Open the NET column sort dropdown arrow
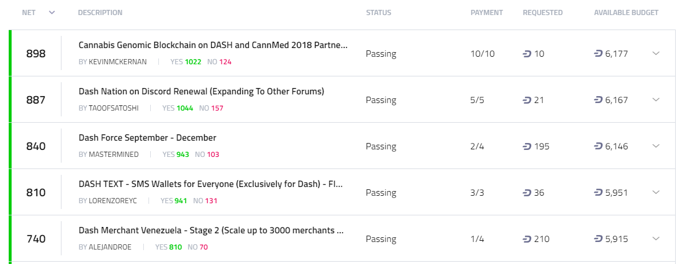 coord(52,13)
